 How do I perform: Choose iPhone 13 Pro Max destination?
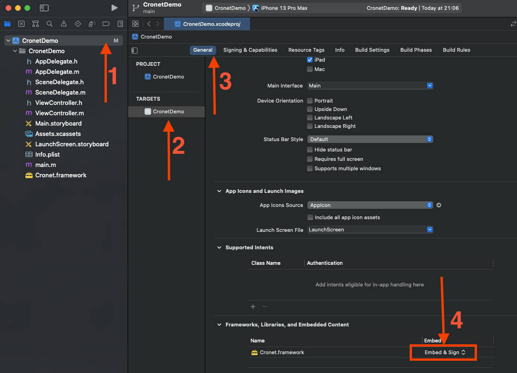[280, 8]
